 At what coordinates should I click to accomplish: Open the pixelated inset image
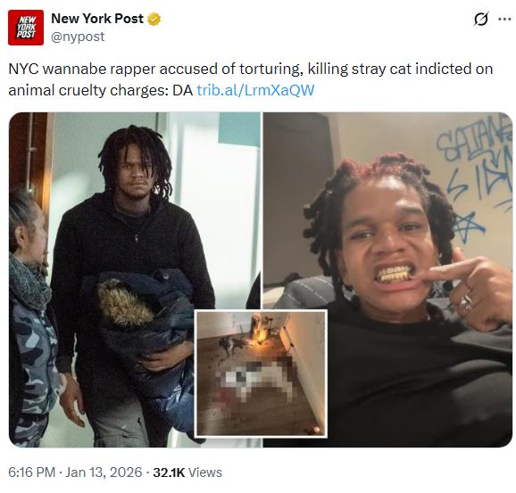pyautogui.click(x=262, y=374)
